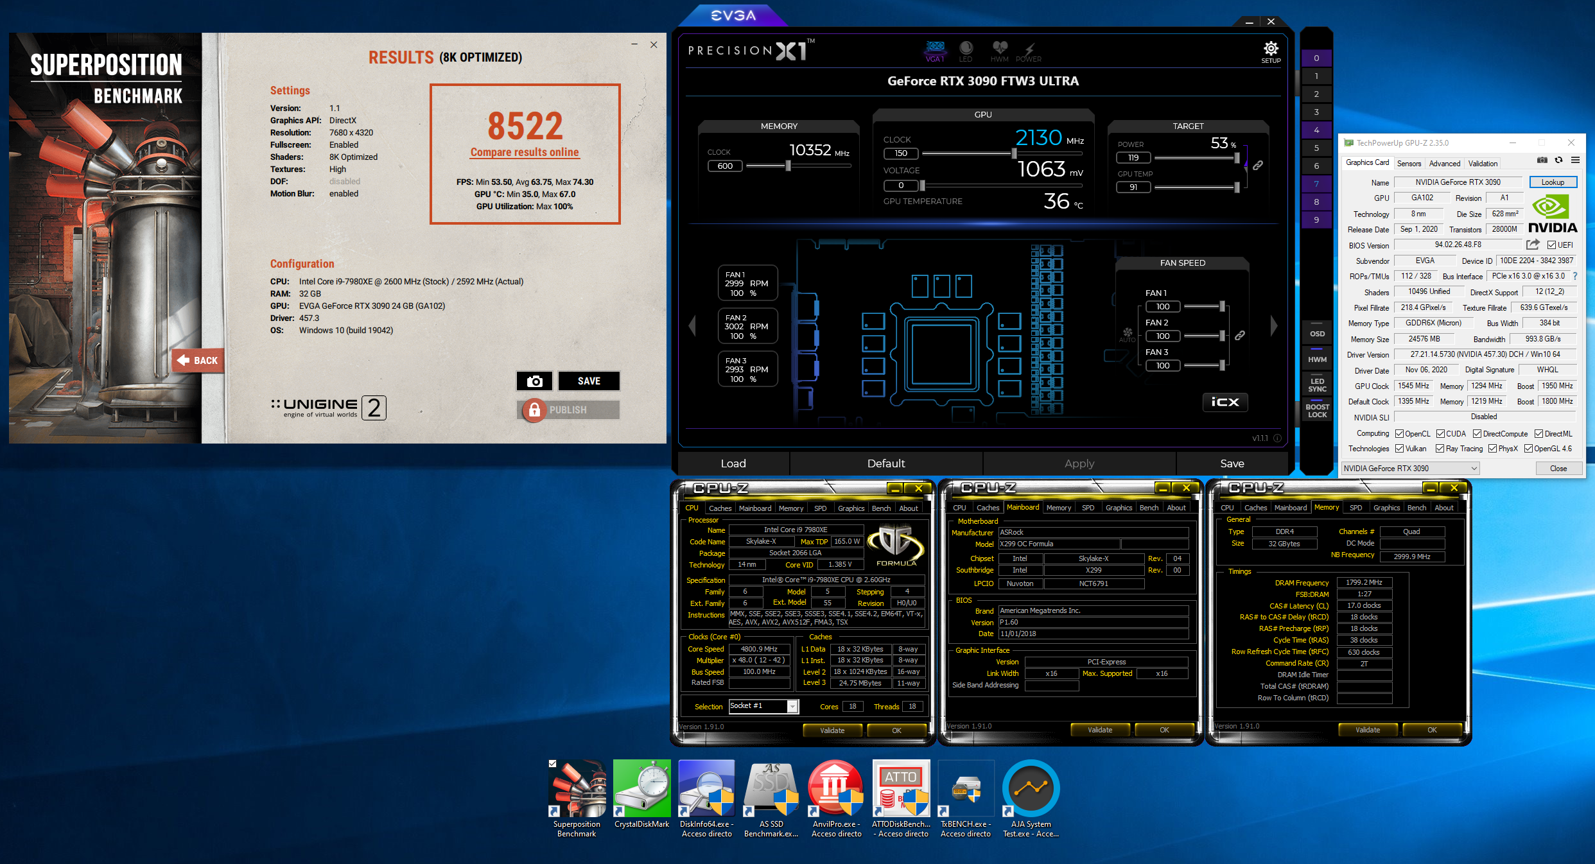Click the info icon next to v1.1.1
Viewport: 1595px width, 864px height.
pyautogui.click(x=1277, y=438)
